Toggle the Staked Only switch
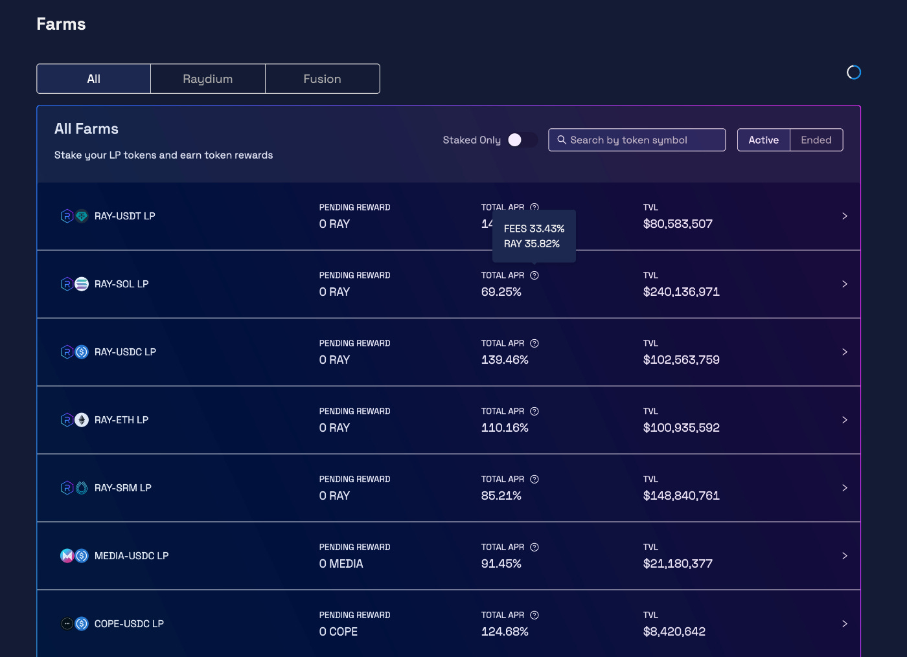 tap(522, 140)
